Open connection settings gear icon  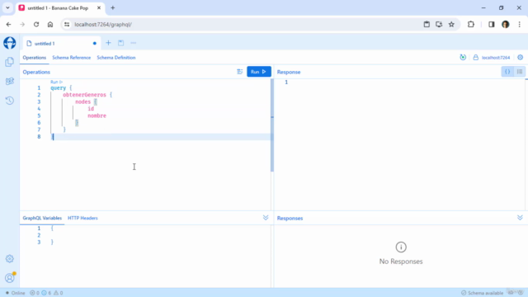click(521, 57)
